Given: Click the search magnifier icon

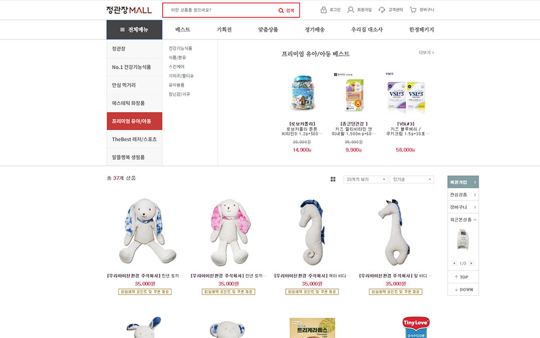Looking at the screenshot, I should pos(281,11).
